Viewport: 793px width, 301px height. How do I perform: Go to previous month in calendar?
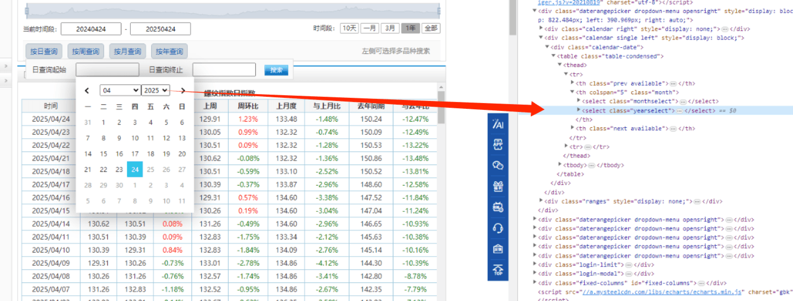(87, 91)
